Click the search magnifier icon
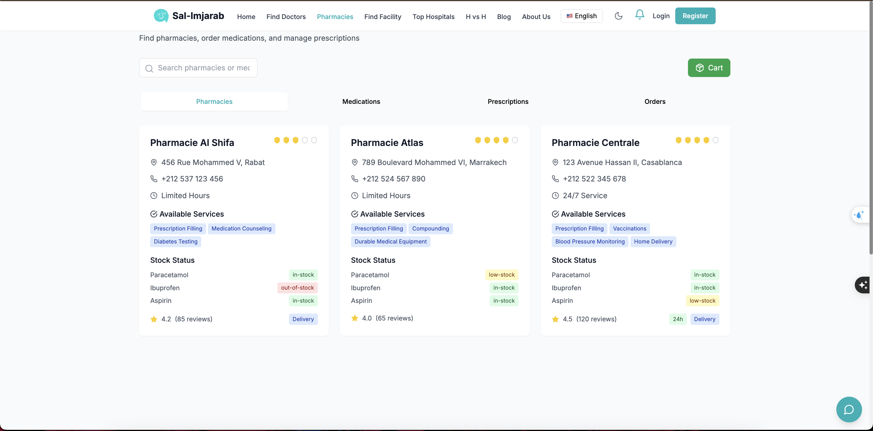This screenshot has width=873, height=431. (149, 68)
